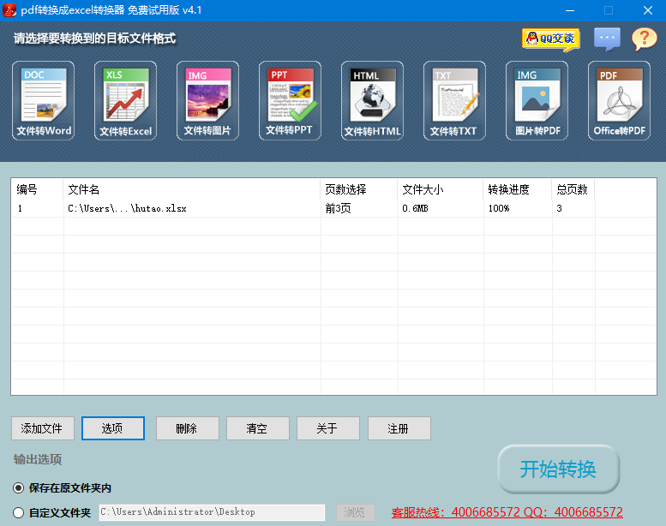Choose the 文件转PPT format icon
Viewport: 666px width, 526px height.
point(290,100)
